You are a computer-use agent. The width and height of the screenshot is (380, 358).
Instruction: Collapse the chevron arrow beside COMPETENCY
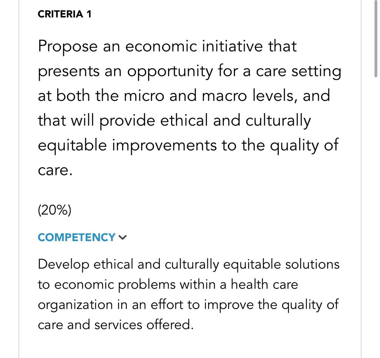pos(122,238)
